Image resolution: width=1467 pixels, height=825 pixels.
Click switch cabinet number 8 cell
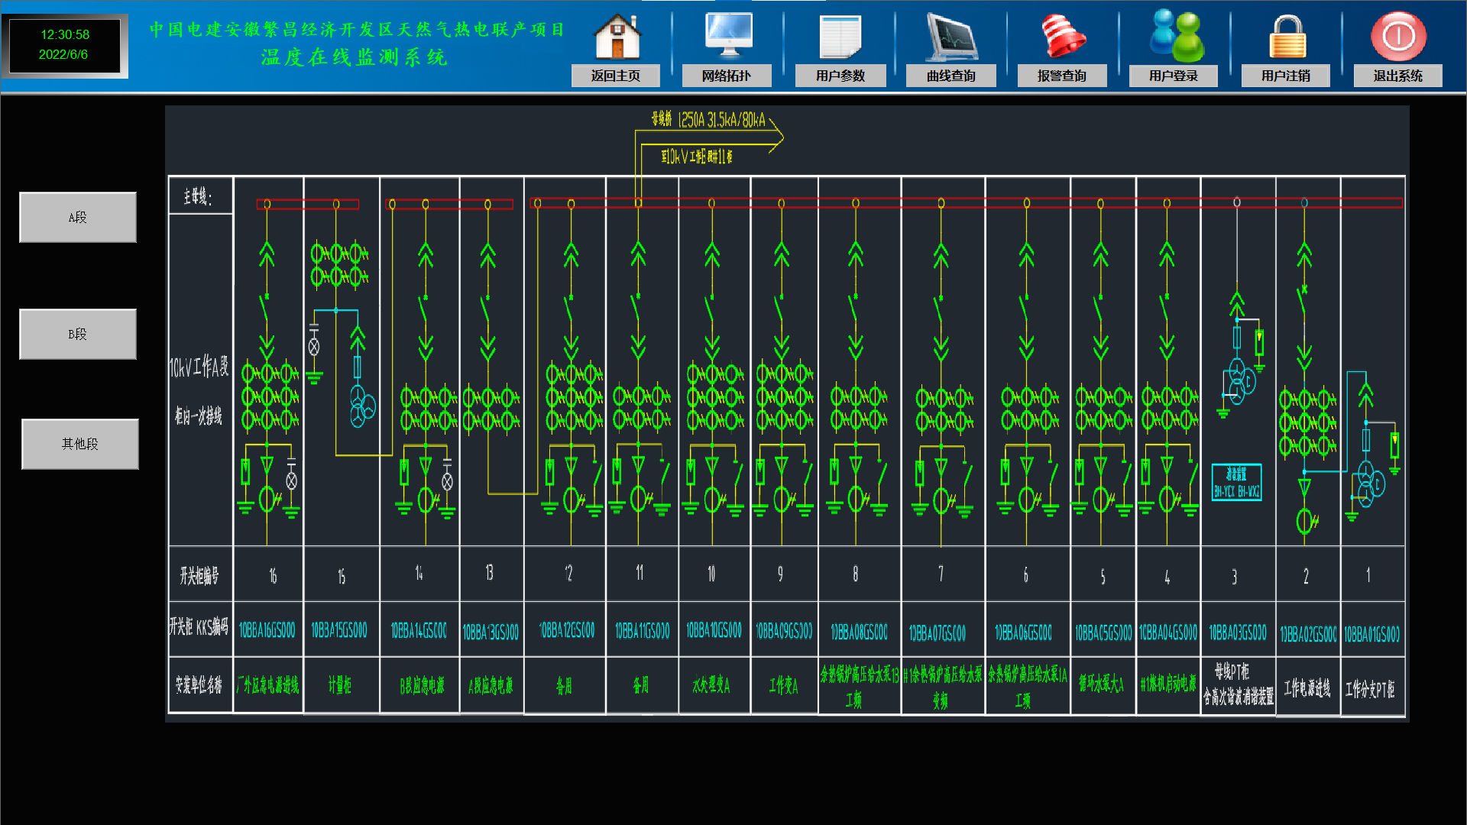[856, 574]
